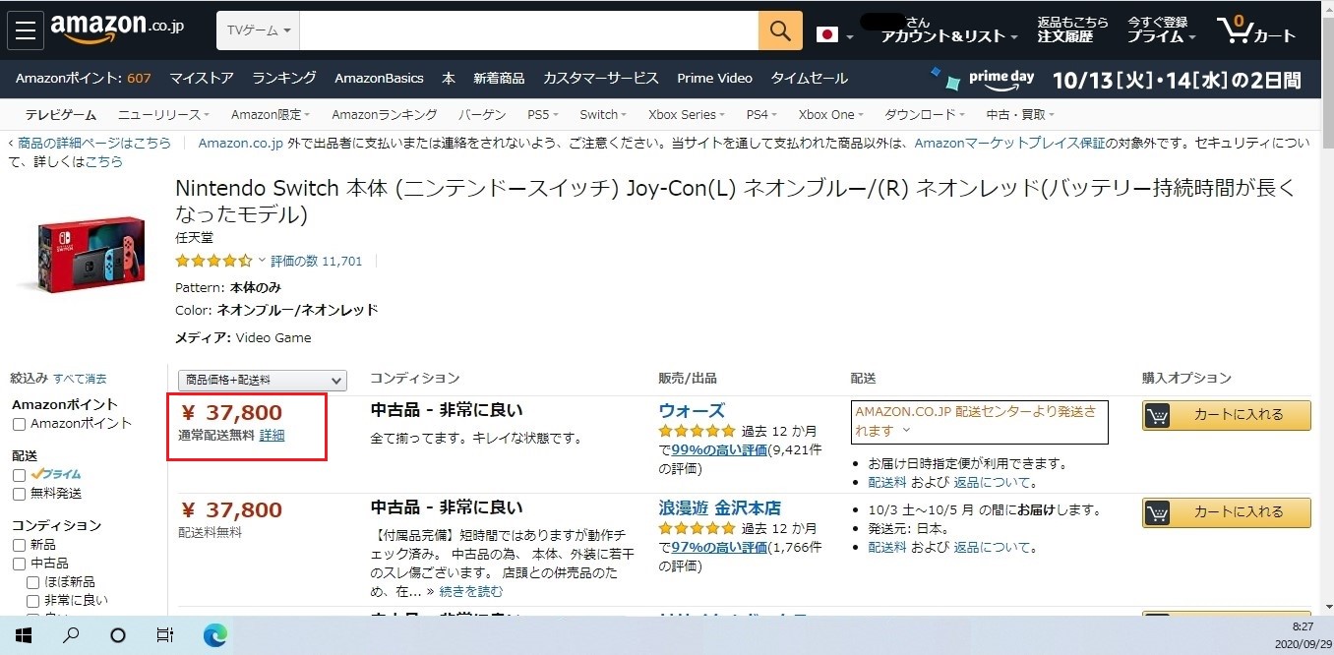This screenshot has height=655, width=1334.
Task: Open タイムセール in the nav bar
Action: pyautogui.click(x=809, y=79)
